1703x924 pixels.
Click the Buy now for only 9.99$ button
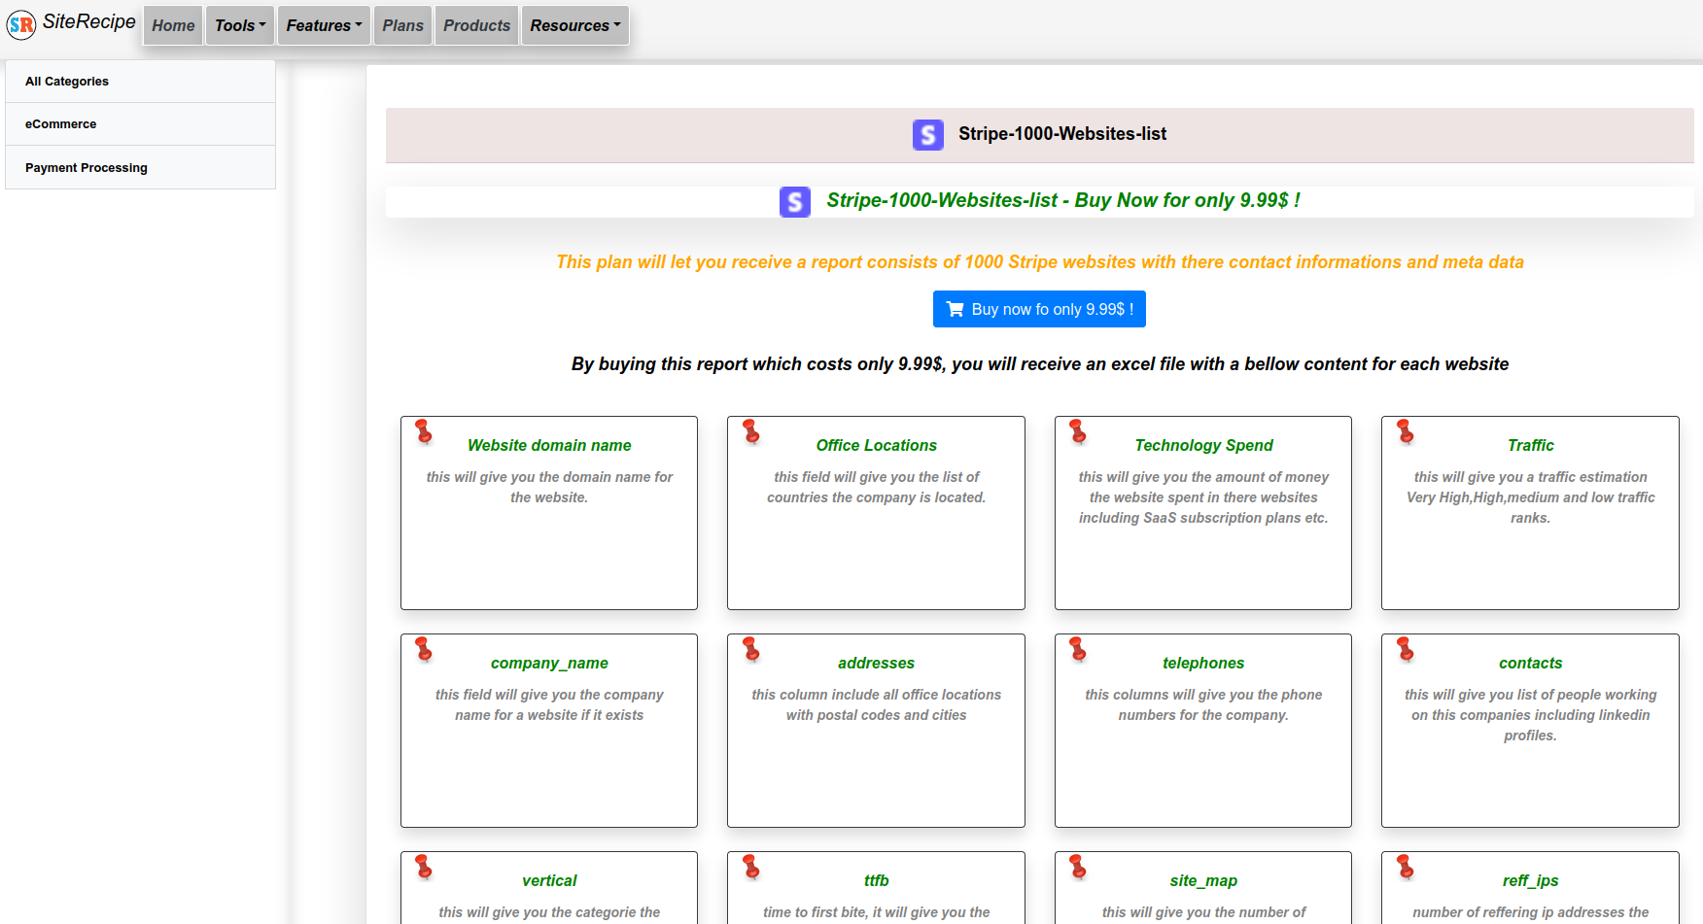tap(1039, 309)
